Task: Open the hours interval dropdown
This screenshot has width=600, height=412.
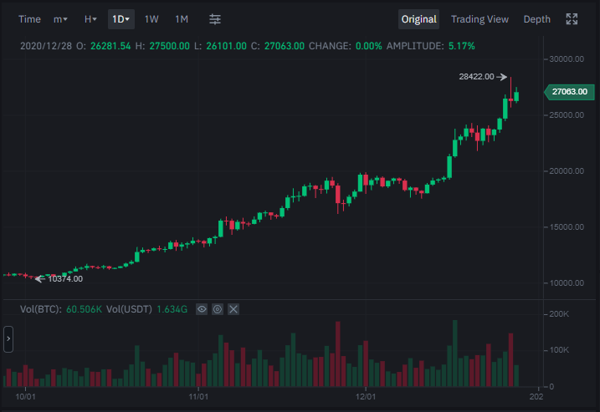Action: (x=90, y=19)
